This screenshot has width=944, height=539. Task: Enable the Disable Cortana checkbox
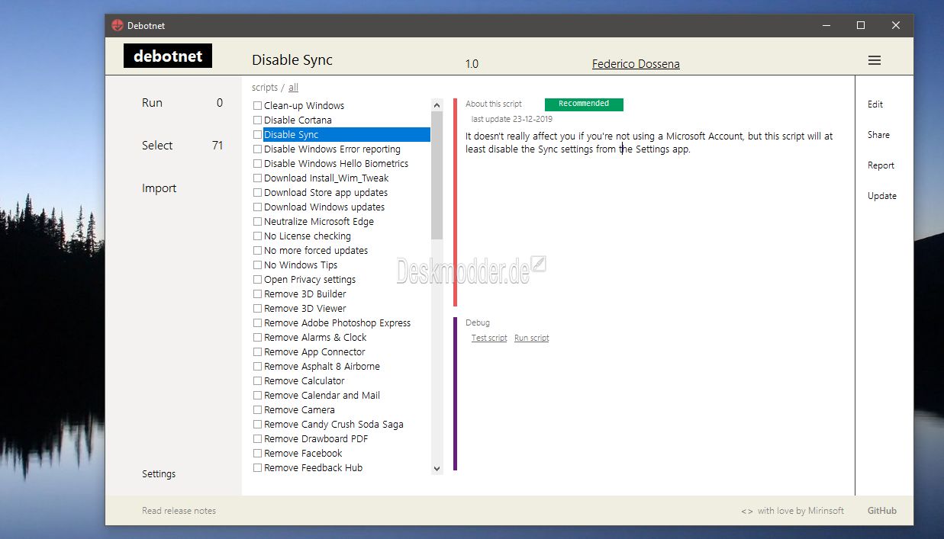pos(257,120)
